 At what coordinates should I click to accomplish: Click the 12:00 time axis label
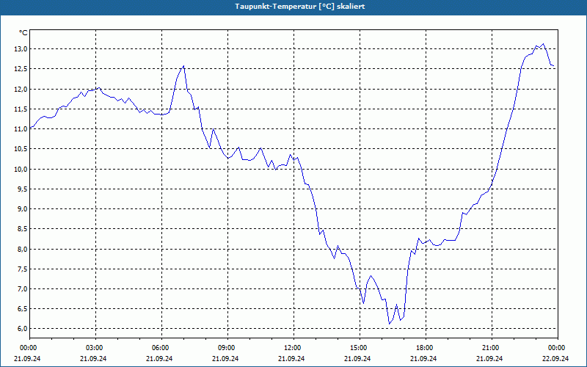[291, 348]
